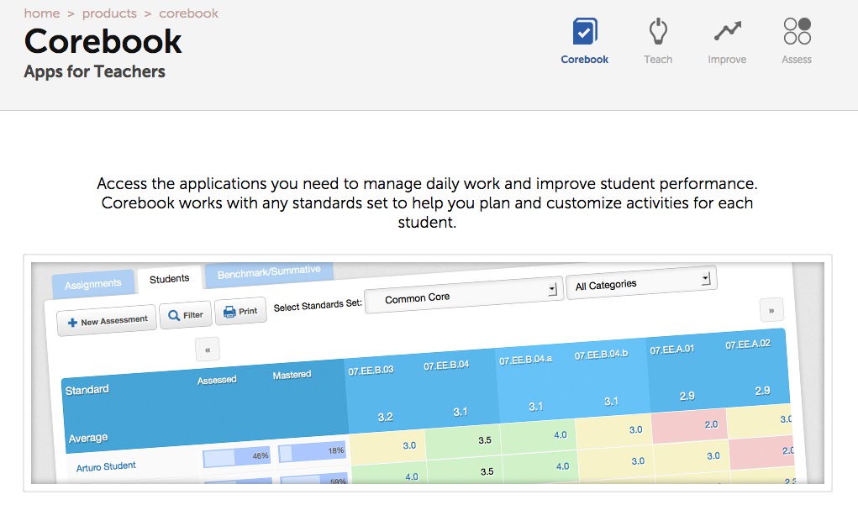
Task: Click Arturo Student's 3.5 score under 07.EE.B.04
Action: pos(485,440)
